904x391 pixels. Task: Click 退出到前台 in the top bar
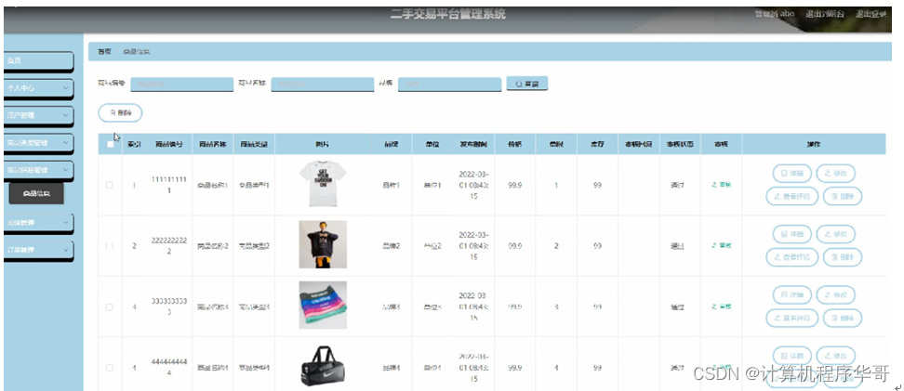coord(825,14)
